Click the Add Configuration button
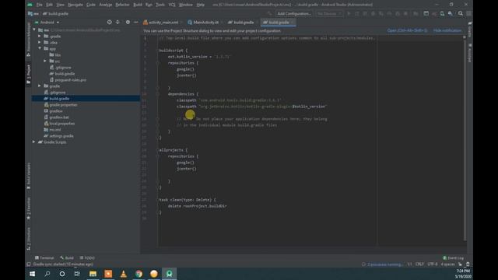This screenshot has width=498, height=280. 294,14
